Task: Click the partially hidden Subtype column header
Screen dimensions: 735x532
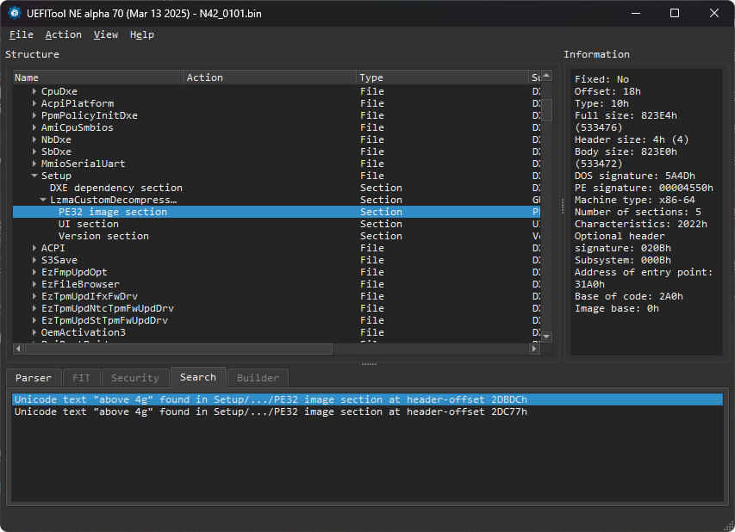Action: tap(535, 77)
